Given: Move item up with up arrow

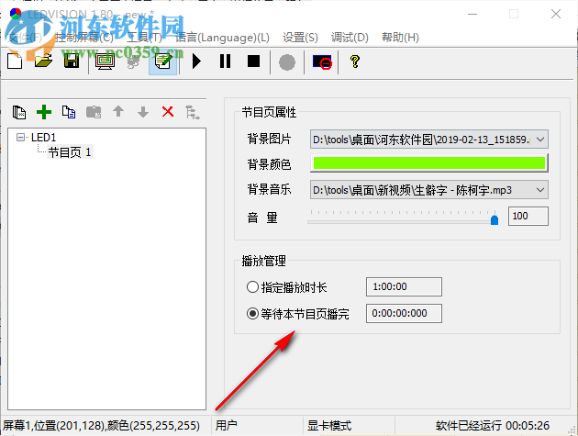Looking at the screenshot, I should pyautogui.click(x=118, y=111).
